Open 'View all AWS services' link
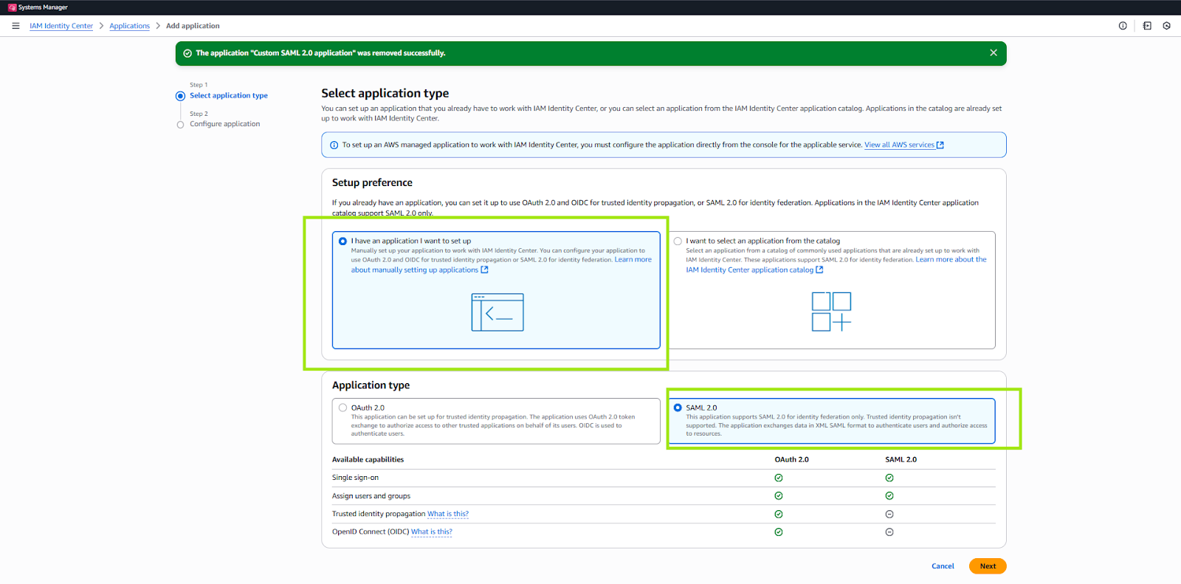The width and height of the screenshot is (1181, 584). point(899,145)
